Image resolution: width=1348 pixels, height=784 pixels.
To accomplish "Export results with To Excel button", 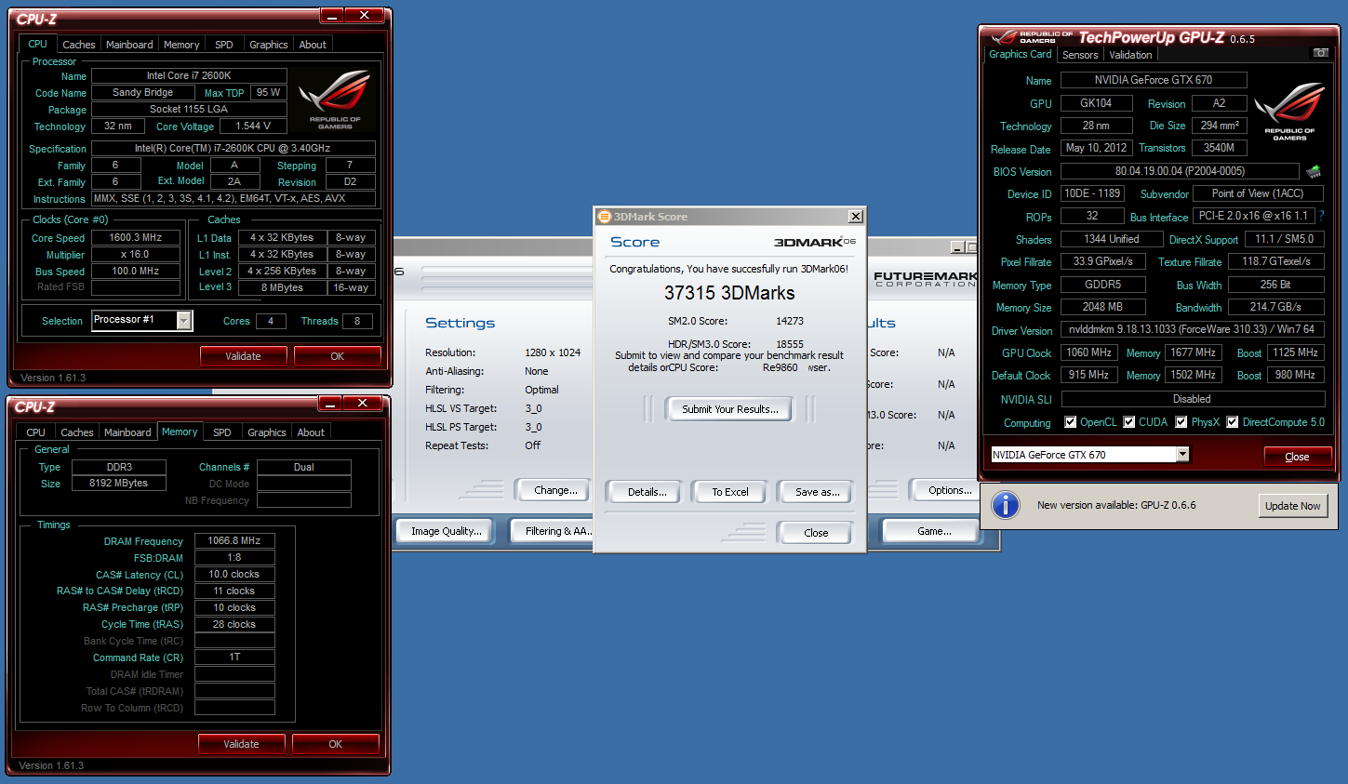I will coord(730,492).
